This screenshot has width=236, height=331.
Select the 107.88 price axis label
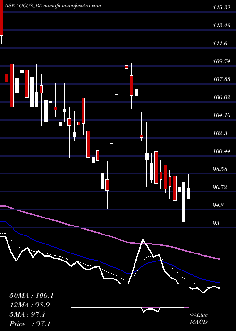pos(221,79)
